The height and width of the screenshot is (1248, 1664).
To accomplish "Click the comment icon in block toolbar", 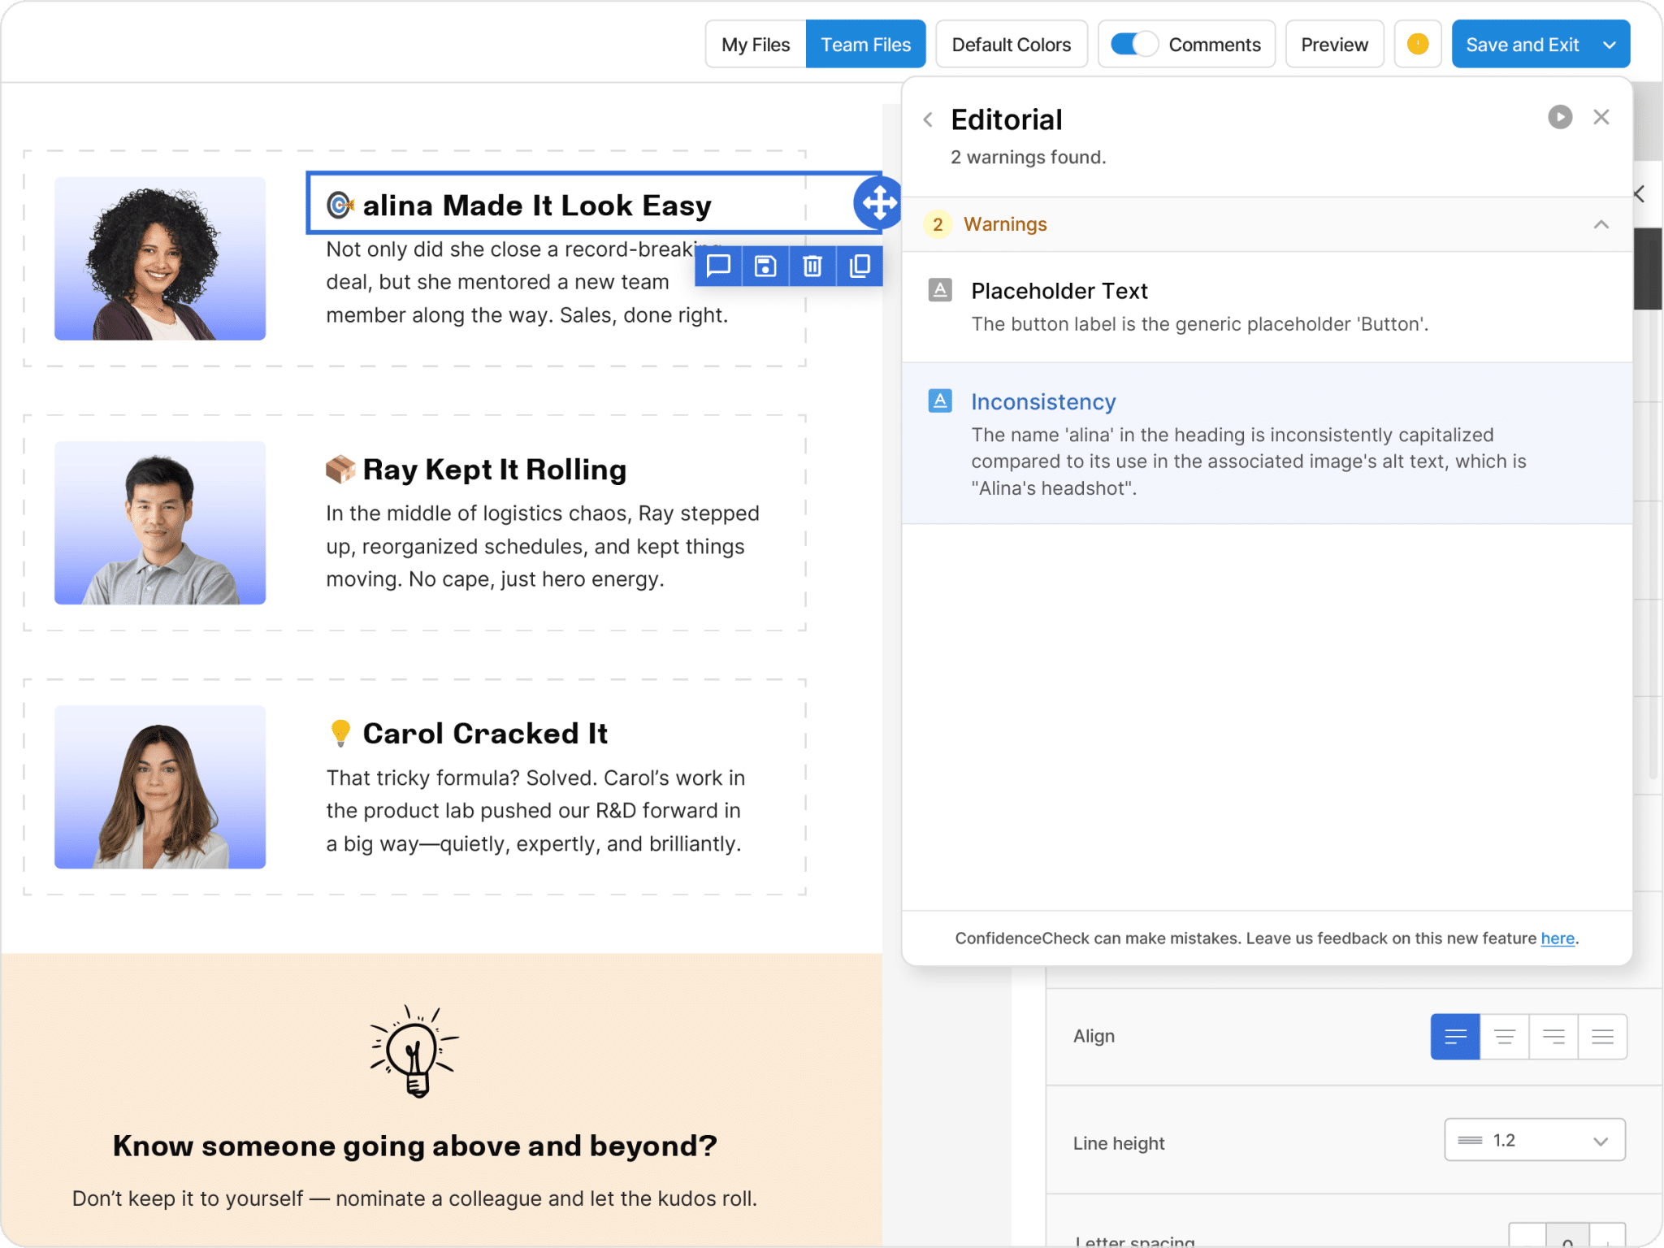I will point(718,266).
